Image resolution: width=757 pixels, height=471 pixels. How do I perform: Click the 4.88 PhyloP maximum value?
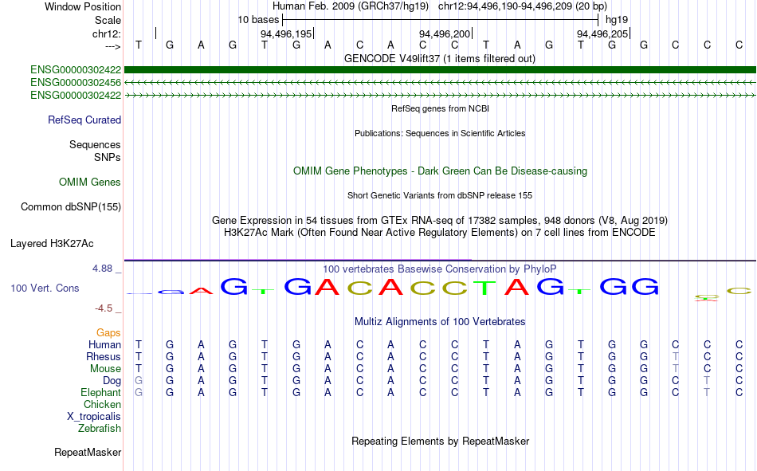point(103,269)
